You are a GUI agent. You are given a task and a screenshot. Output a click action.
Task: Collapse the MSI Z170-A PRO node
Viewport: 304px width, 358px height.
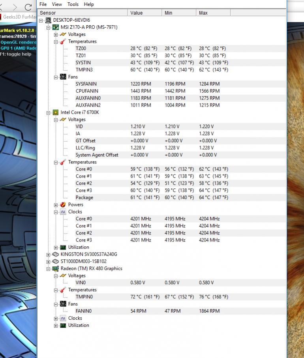pyautogui.click(x=48, y=27)
